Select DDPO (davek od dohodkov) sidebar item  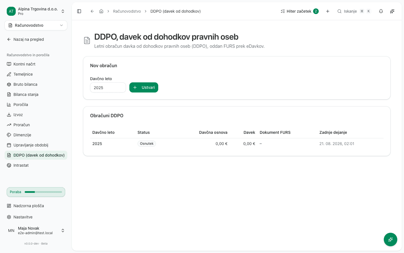pyautogui.click(x=36, y=155)
